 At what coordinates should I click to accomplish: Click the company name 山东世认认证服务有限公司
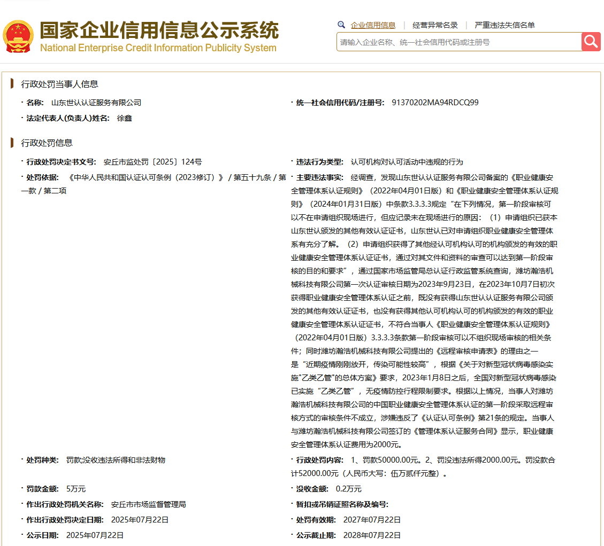coord(96,103)
